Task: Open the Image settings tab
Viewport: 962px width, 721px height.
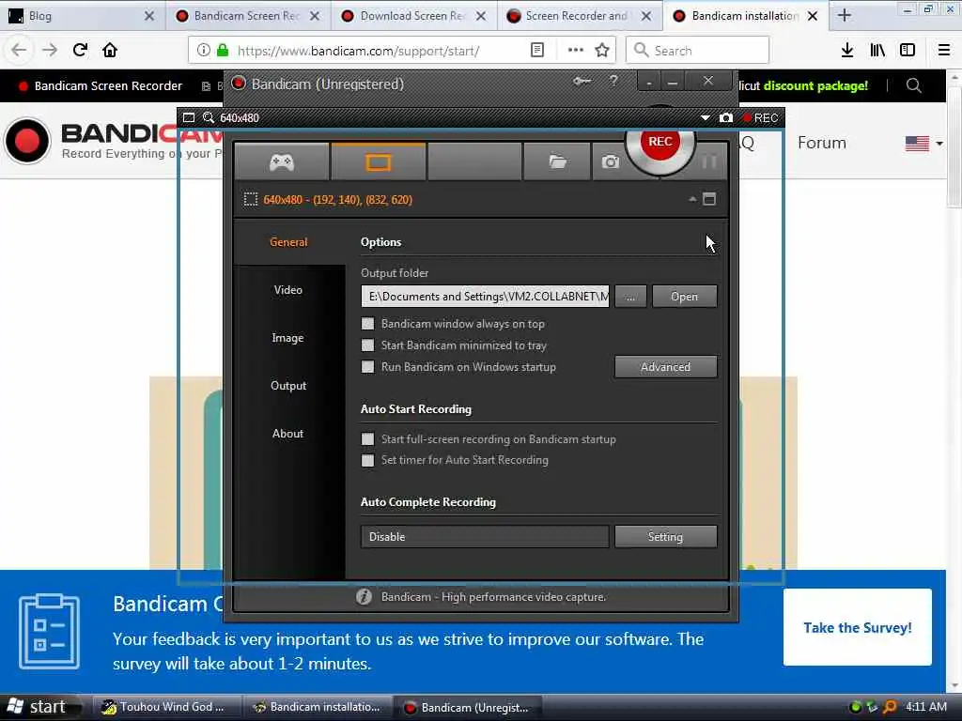Action: click(x=288, y=338)
